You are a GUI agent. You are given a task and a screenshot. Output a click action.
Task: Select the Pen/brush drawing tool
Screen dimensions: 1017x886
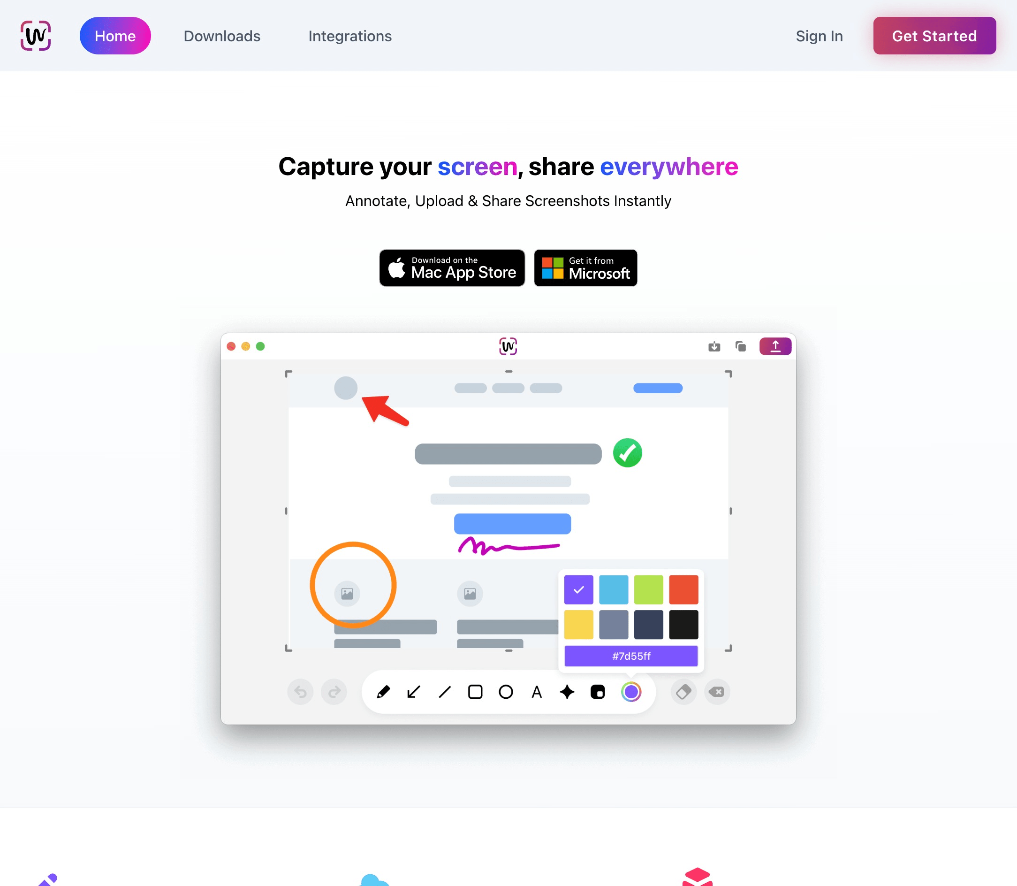384,691
